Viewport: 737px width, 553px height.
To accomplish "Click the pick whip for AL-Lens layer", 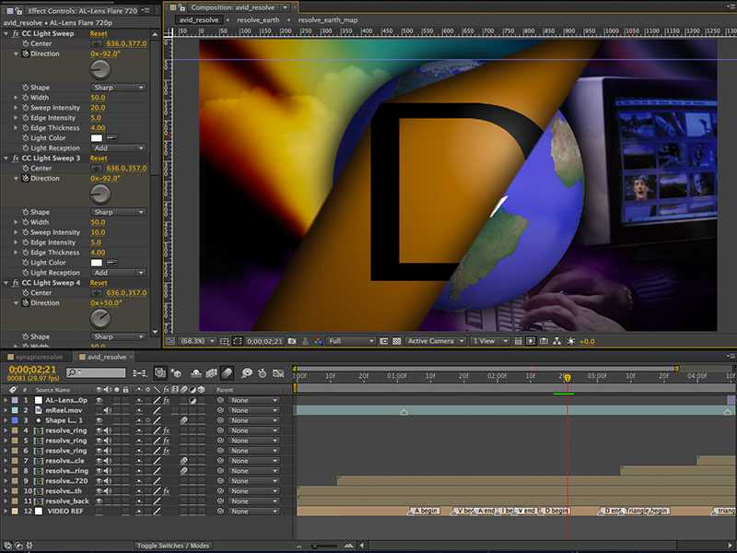I will tap(220, 400).
